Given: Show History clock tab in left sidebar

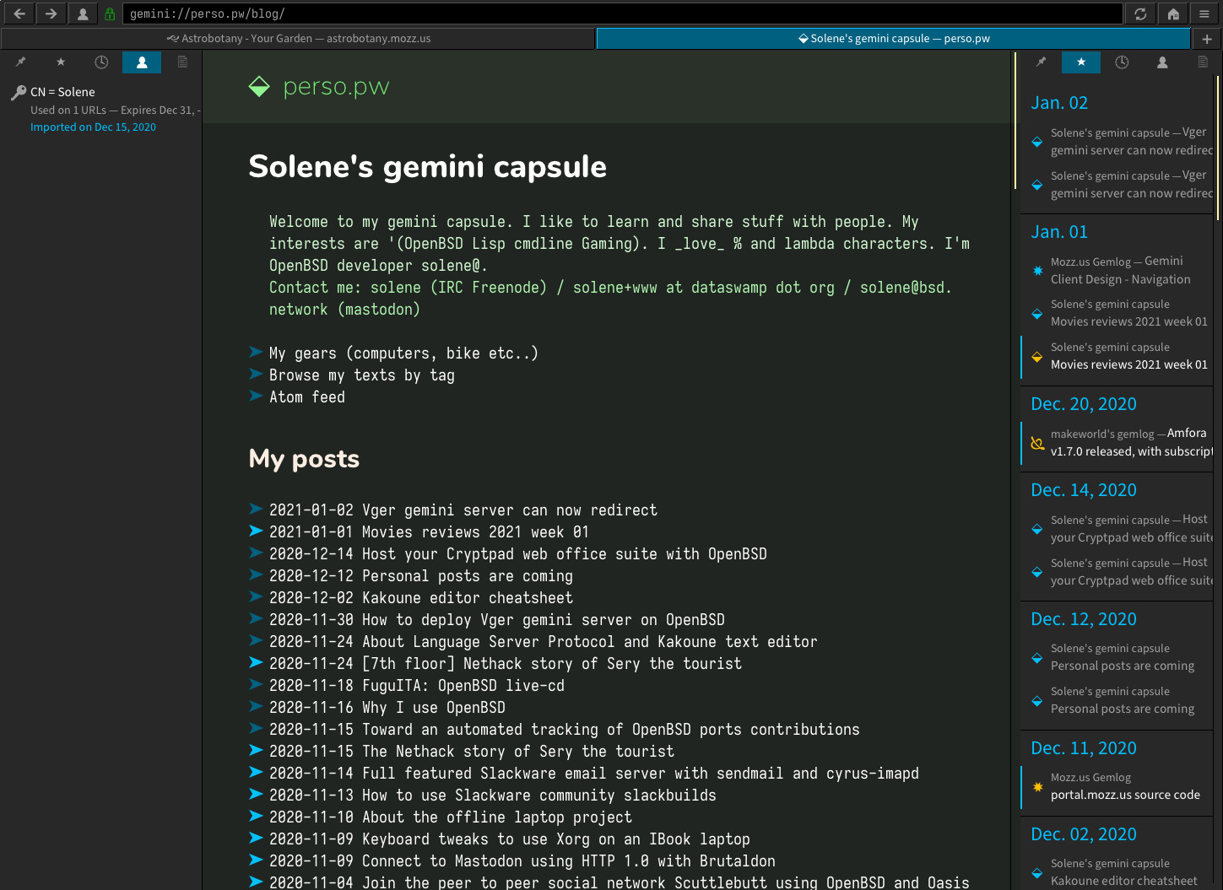Looking at the screenshot, I should tap(101, 62).
